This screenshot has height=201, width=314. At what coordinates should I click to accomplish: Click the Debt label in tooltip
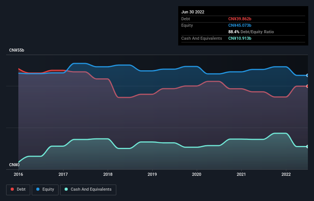(185, 19)
